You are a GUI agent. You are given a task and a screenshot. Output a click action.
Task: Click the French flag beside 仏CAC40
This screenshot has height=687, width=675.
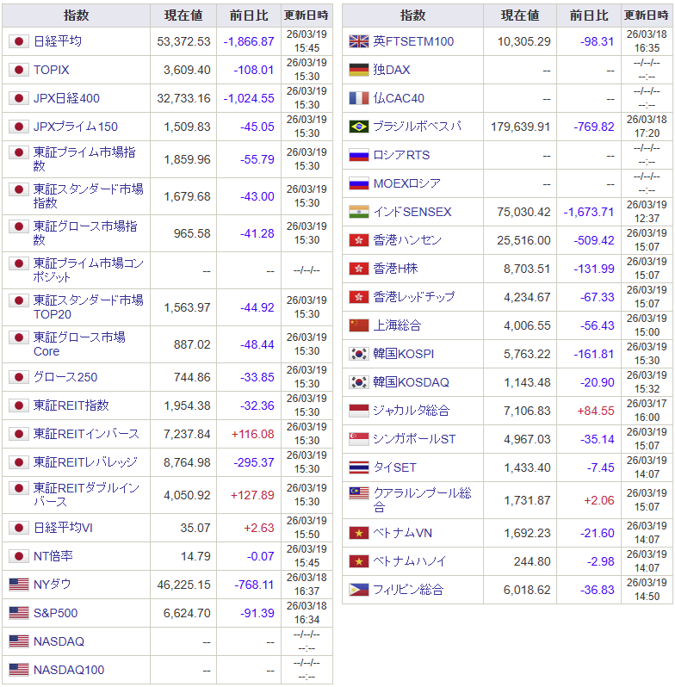(359, 98)
